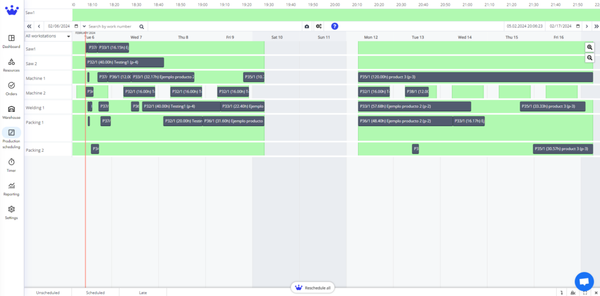Go to the Orders section
The width and height of the screenshot is (600, 296).
12,89
